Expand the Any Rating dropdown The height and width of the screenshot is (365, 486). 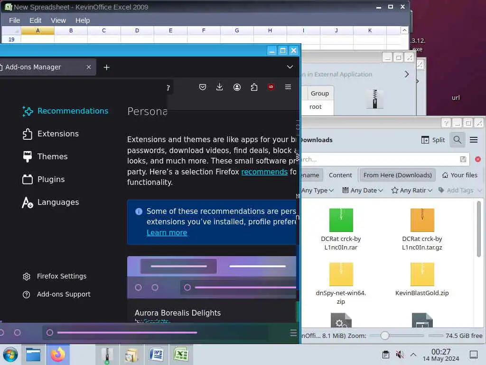coord(412,190)
